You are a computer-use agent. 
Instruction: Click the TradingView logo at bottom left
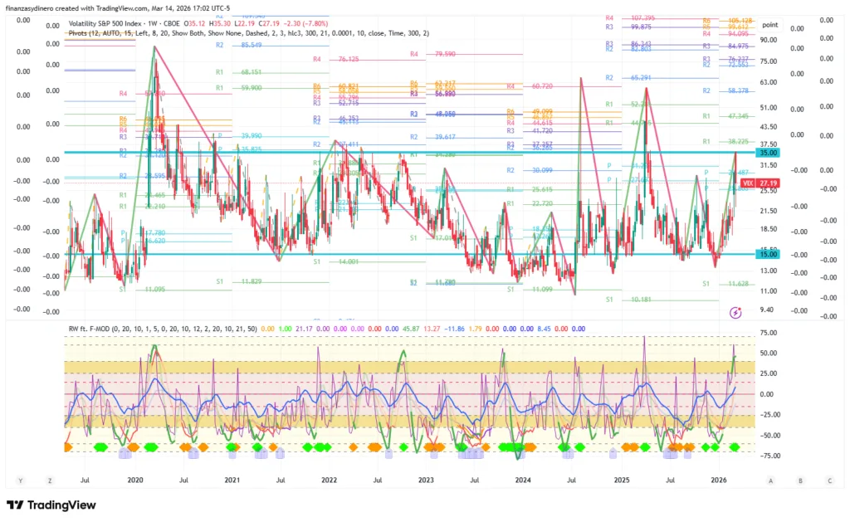click(51, 505)
